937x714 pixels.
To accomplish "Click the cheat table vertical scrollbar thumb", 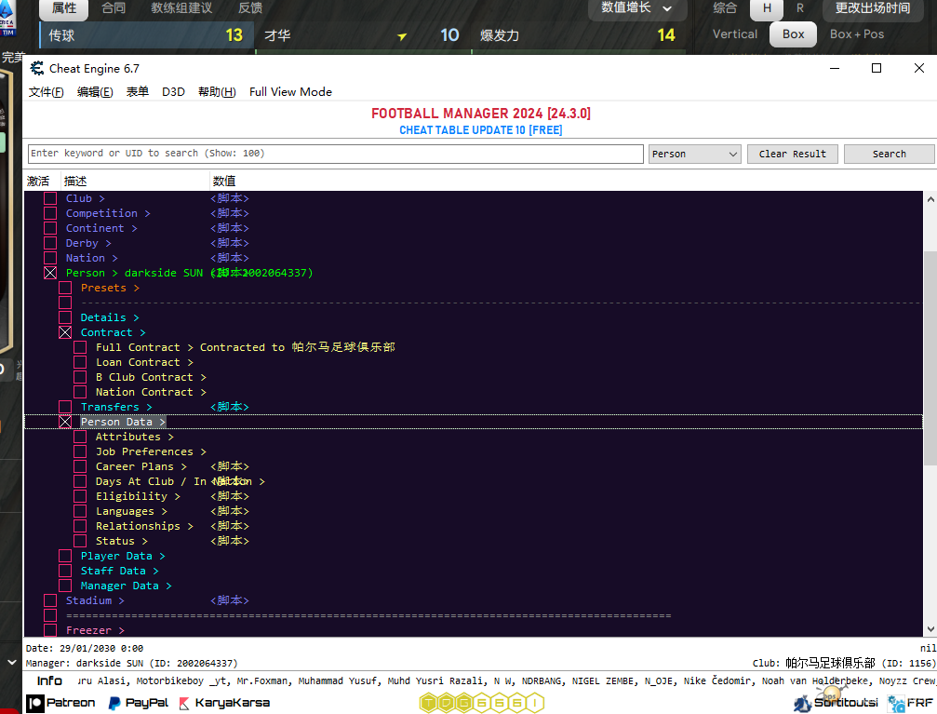I will tap(930, 358).
